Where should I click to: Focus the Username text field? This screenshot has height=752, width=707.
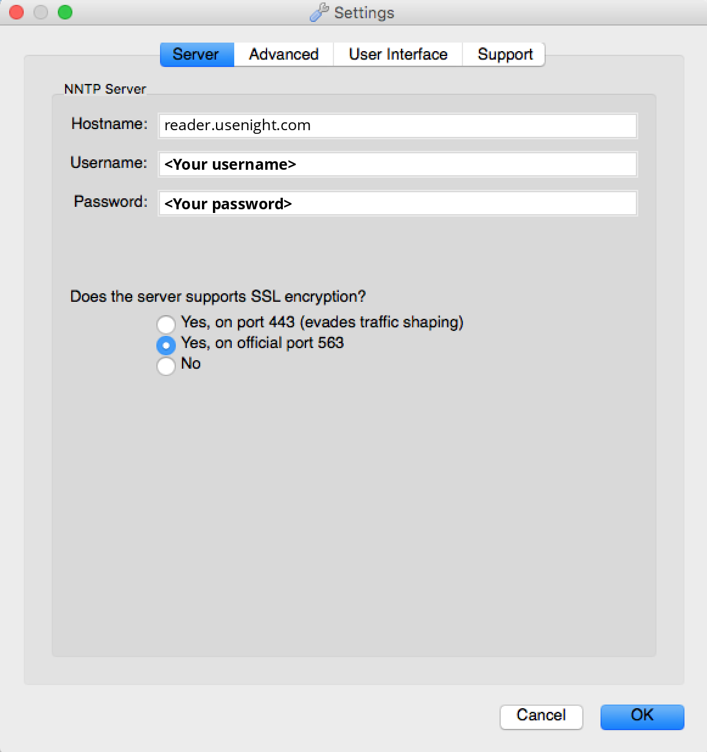pyautogui.click(x=398, y=164)
